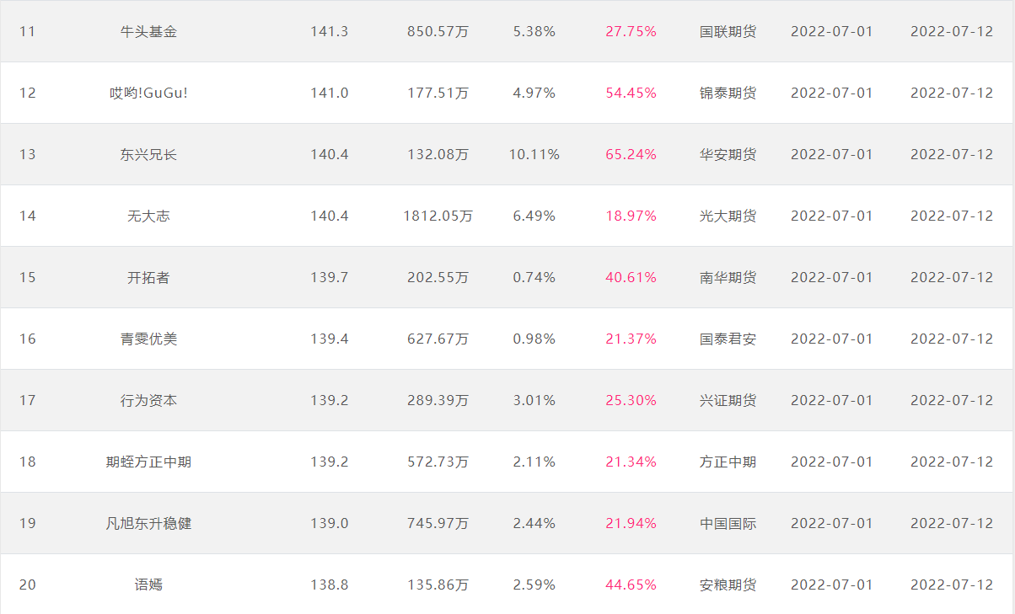Click the 哎哟!GuGu! account name
The width and height of the screenshot is (1015, 614).
tap(148, 93)
